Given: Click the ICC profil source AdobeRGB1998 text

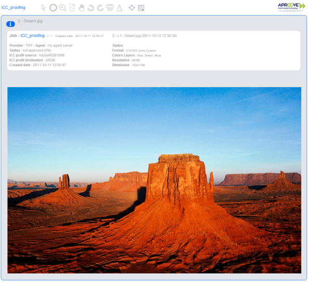Looking at the screenshot, I should (x=37, y=55).
